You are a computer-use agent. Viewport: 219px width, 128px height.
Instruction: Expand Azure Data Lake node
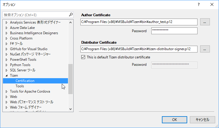[x=6, y=28]
